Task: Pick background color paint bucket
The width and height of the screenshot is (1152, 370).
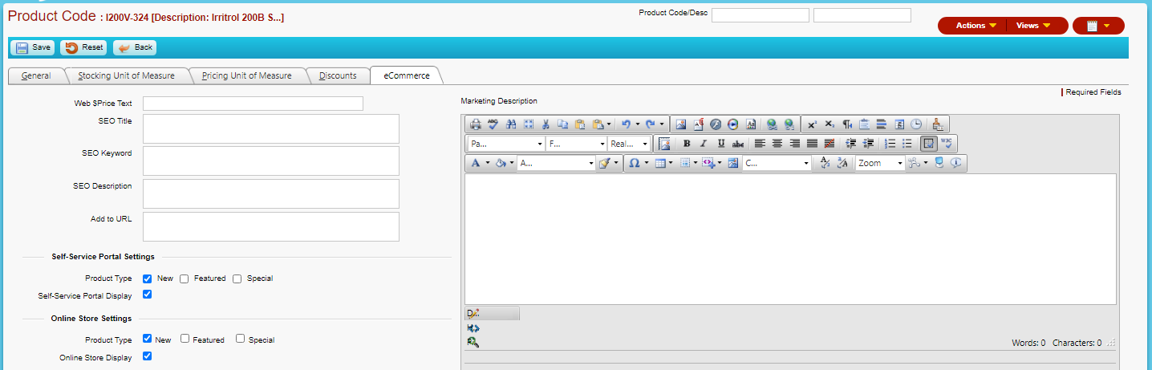Action: [501, 163]
